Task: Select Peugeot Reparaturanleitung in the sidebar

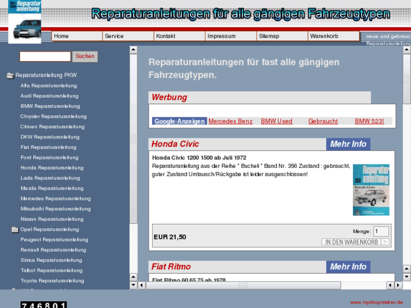Action: pos(54,240)
